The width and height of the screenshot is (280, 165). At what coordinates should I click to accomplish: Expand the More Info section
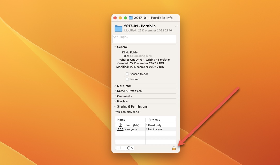115,86
